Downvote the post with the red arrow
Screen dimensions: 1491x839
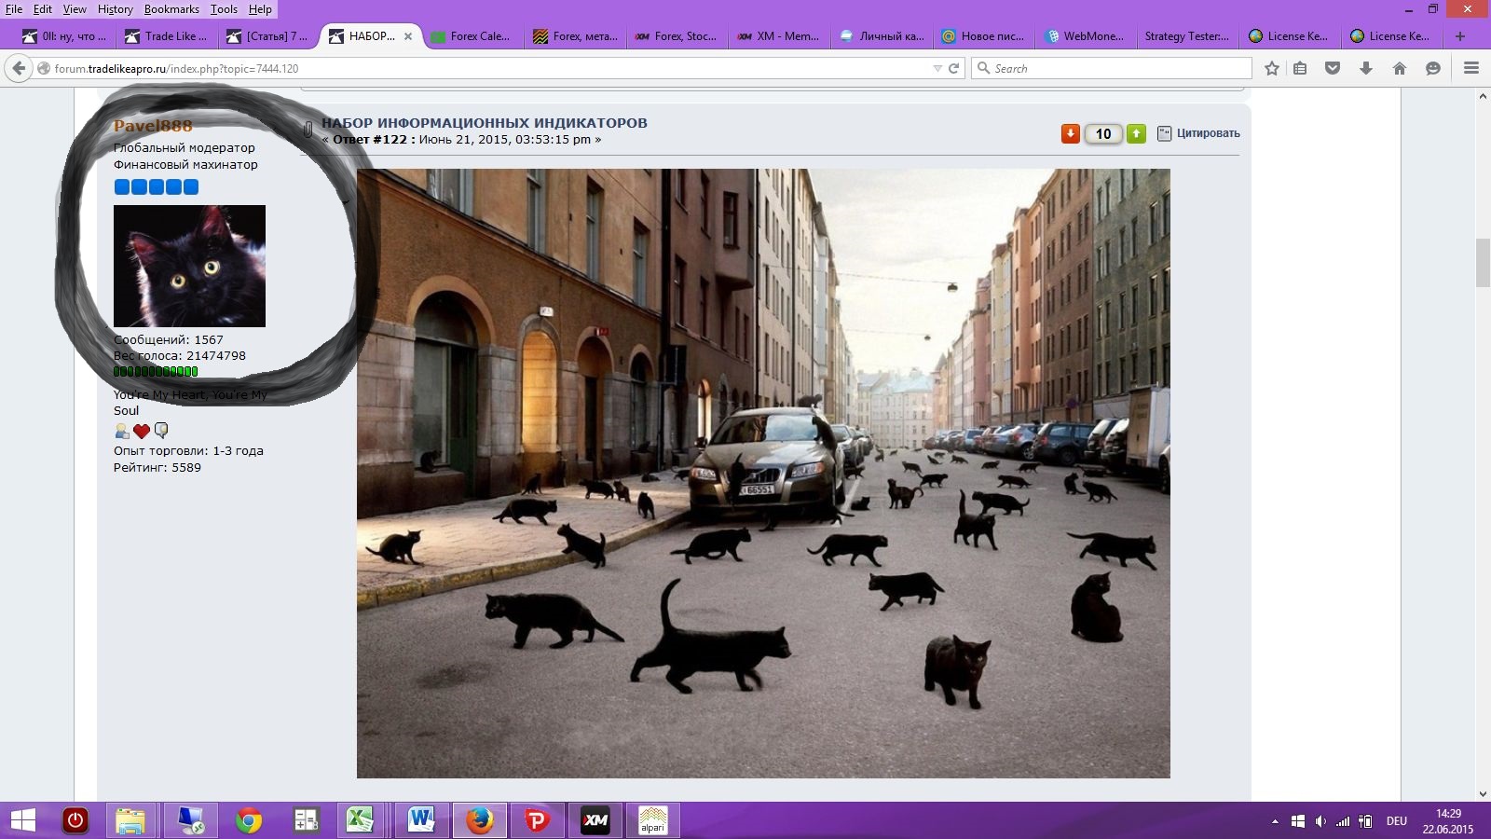pyautogui.click(x=1071, y=133)
